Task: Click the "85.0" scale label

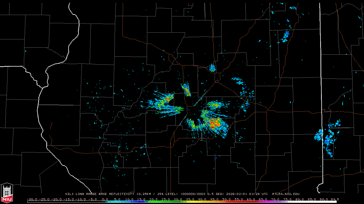Action: [312, 199]
